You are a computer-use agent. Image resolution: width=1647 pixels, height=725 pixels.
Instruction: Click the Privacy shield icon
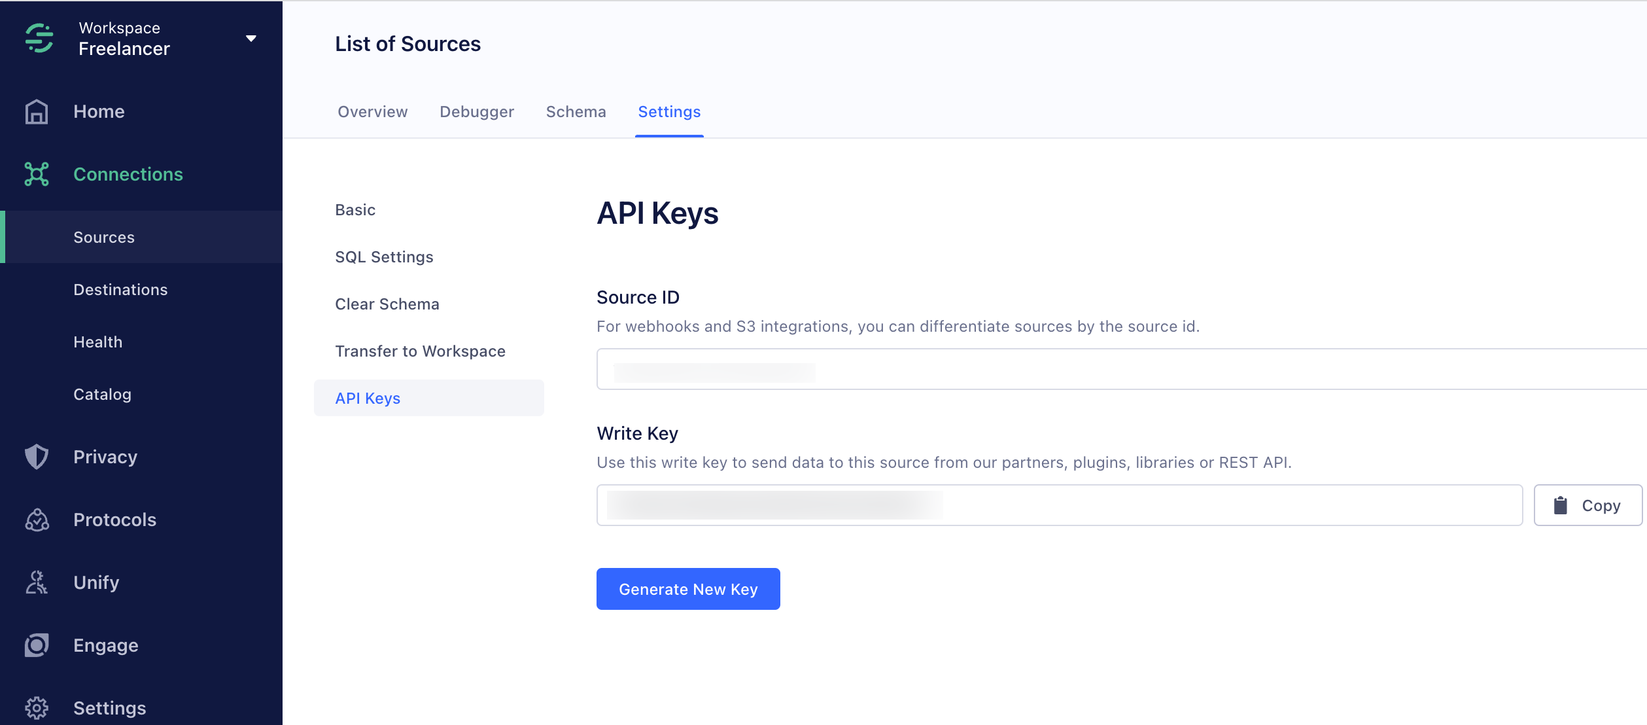pos(37,457)
